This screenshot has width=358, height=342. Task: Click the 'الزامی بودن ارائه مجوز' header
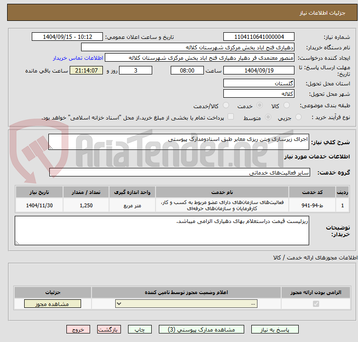click(x=316, y=292)
